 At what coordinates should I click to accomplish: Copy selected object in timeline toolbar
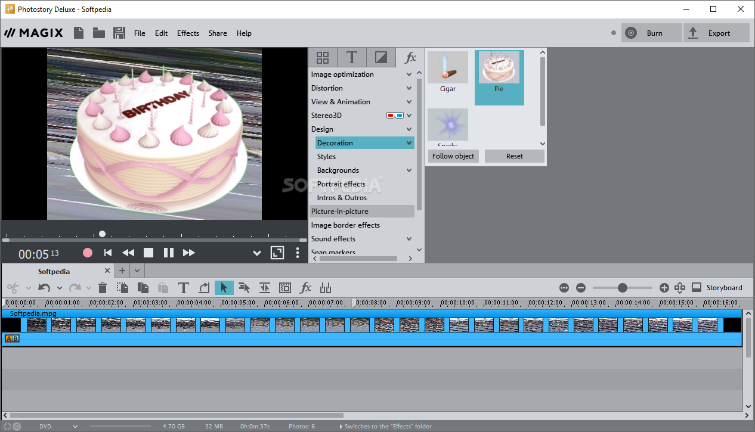143,288
